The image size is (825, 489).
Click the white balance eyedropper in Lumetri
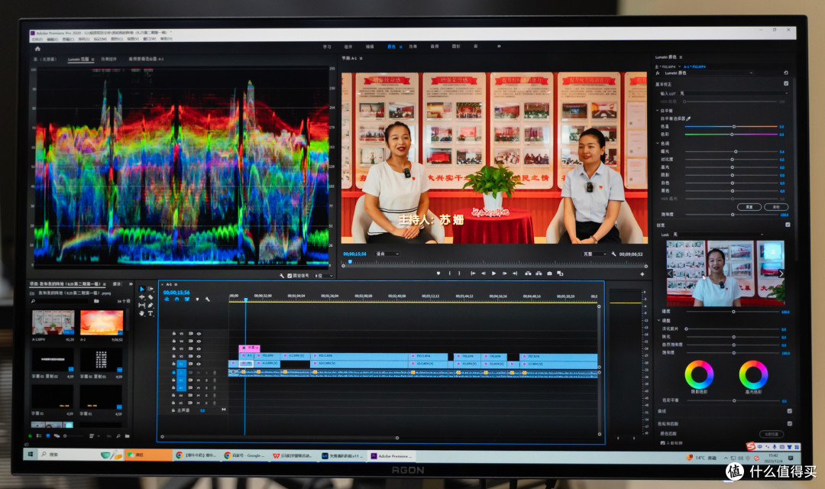[x=688, y=118]
